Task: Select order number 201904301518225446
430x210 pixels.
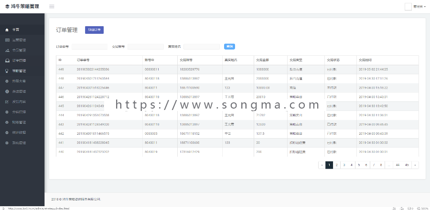Action: 93,88
